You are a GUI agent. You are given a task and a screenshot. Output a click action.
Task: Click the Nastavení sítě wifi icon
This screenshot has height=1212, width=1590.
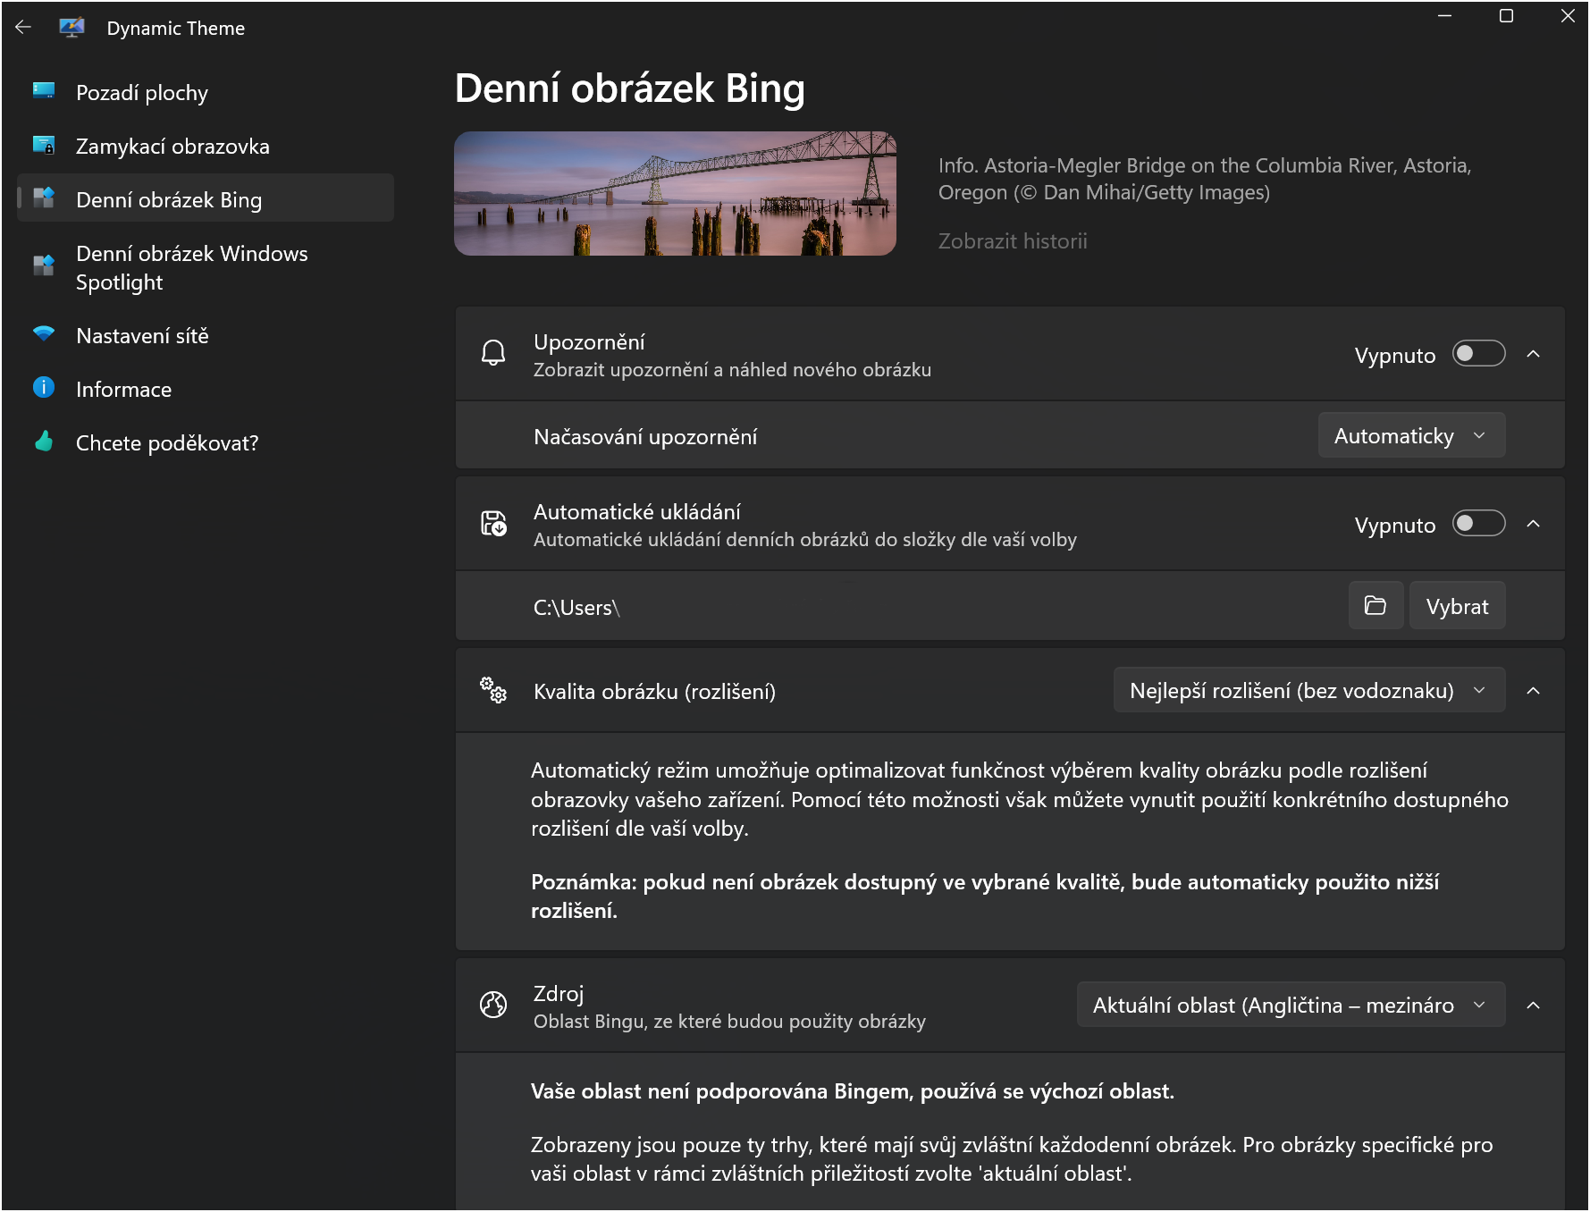(x=44, y=334)
